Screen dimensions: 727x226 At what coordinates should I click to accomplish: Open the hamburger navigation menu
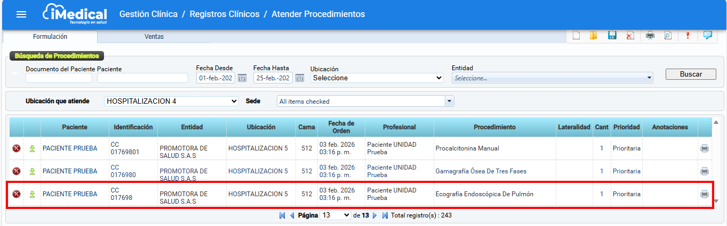[x=21, y=14]
